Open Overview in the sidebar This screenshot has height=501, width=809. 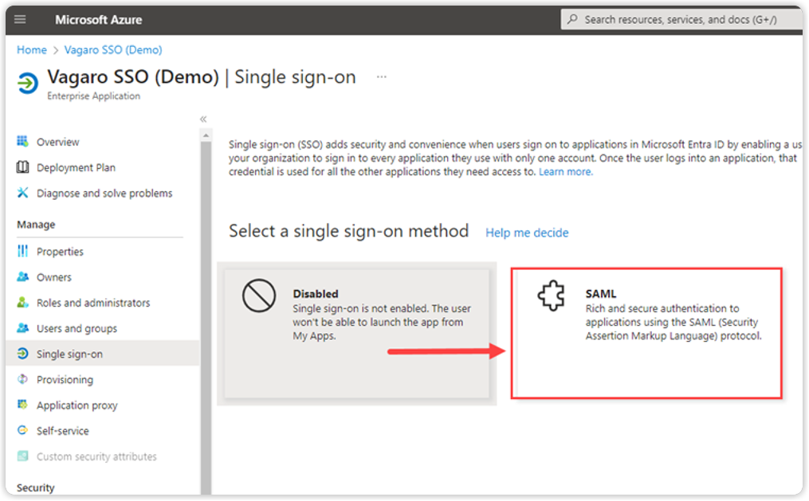click(57, 142)
